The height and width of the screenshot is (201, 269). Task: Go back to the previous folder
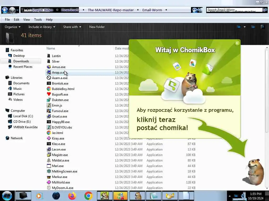[5, 10]
